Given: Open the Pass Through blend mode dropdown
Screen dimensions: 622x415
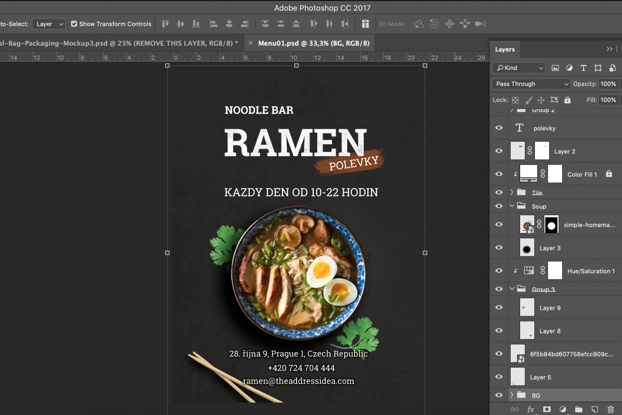Looking at the screenshot, I should tap(531, 84).
